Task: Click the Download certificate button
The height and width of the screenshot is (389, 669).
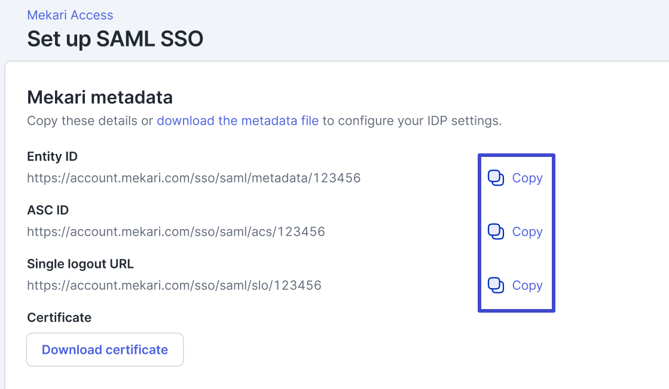Action: (105, 350)
